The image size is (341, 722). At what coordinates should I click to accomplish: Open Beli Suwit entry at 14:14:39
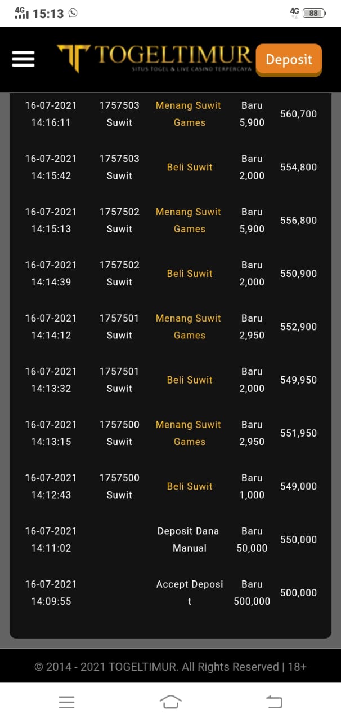point(190,274)
